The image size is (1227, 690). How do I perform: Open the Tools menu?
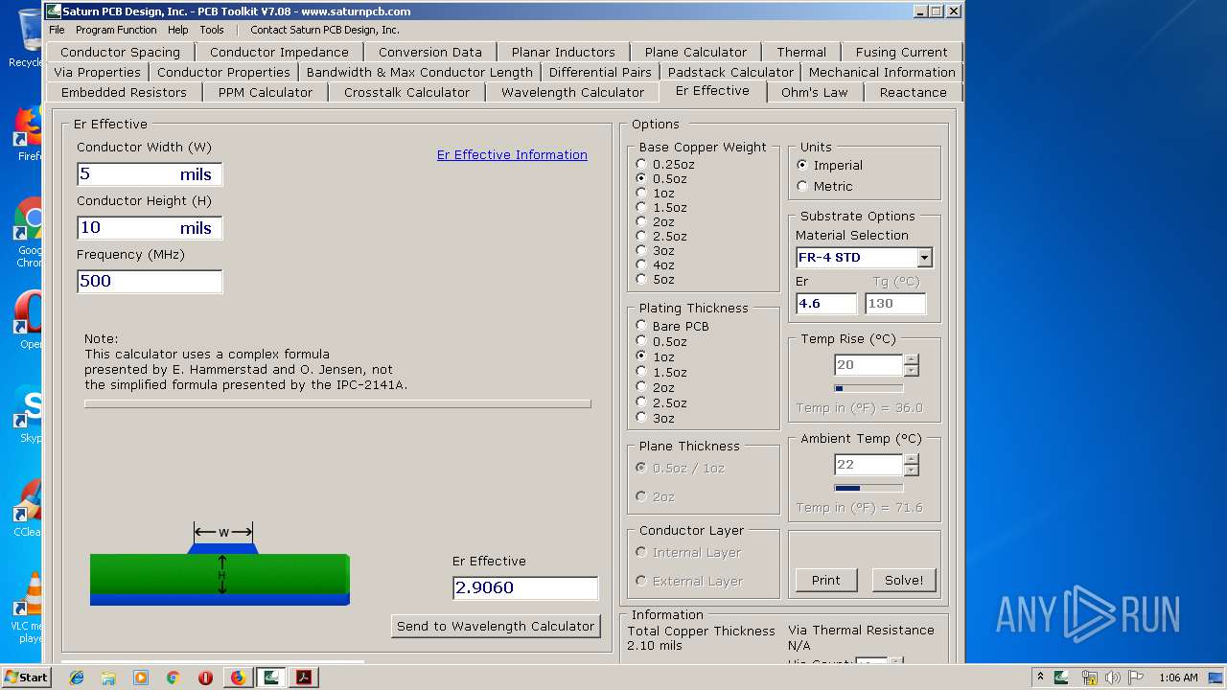(x=212, y=30)
